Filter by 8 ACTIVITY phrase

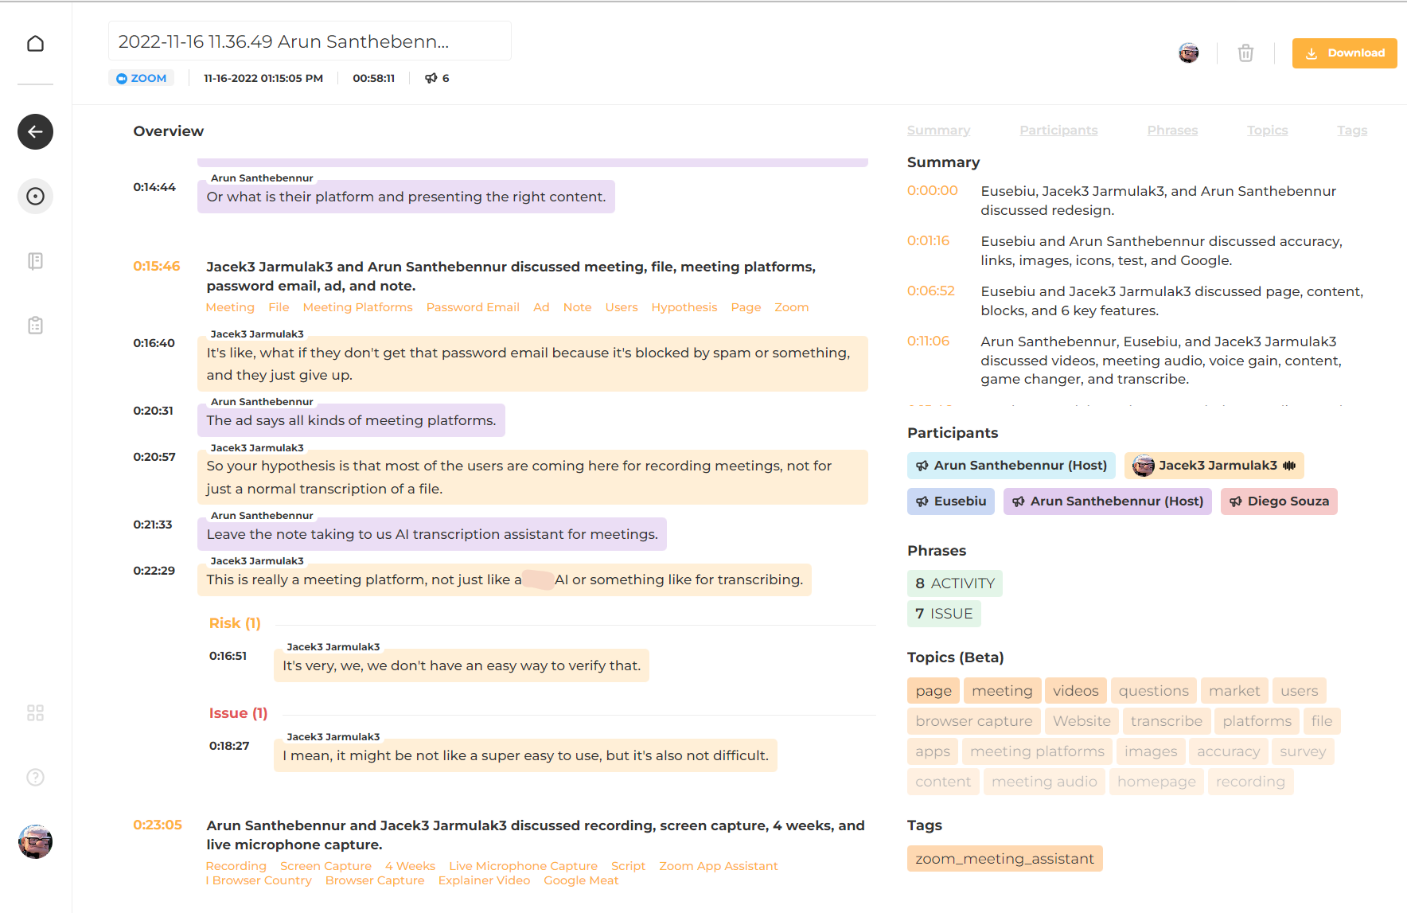click(954, 583)
